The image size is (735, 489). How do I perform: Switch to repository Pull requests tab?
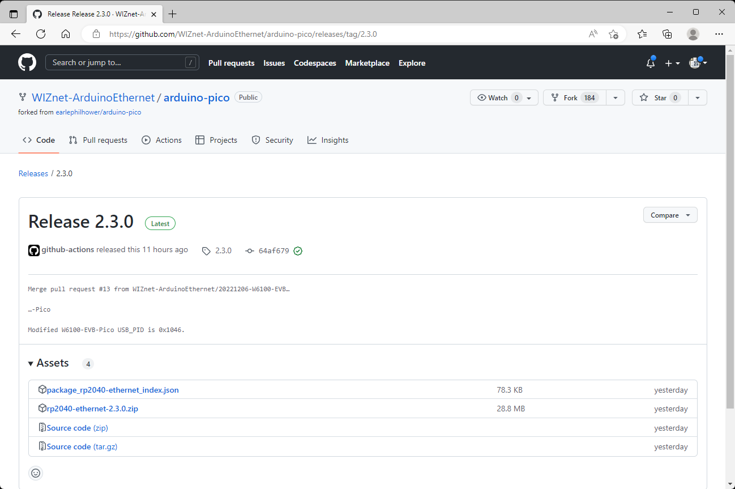98,140
